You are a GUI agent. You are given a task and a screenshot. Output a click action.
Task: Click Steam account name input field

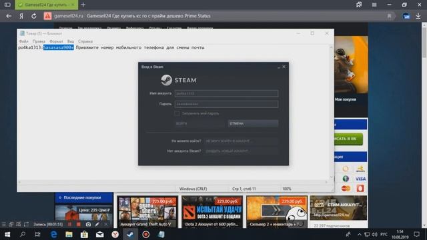coord(226,93)
